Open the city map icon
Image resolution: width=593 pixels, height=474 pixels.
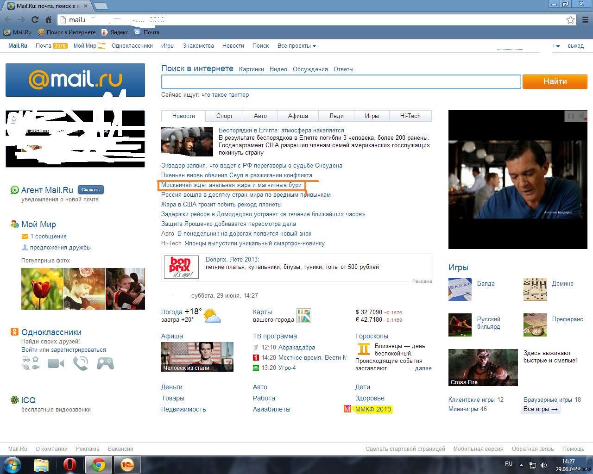point(304,316)
